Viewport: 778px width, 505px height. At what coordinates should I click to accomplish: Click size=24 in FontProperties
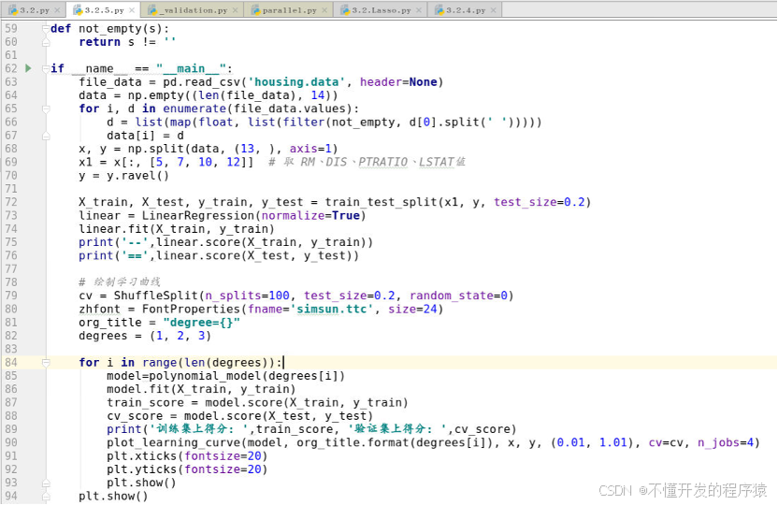tap(412, 309)
